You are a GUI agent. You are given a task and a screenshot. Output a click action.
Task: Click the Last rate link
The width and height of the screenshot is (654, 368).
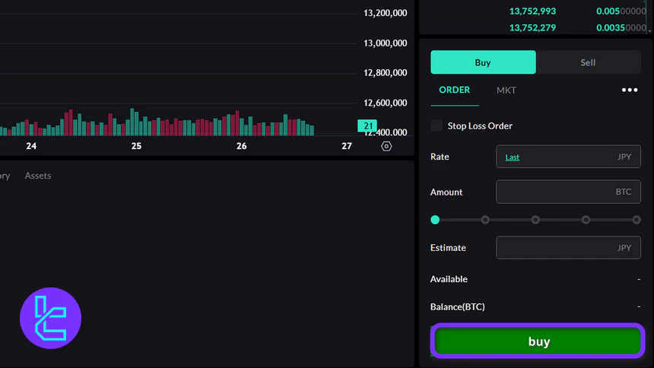(513, 157)
